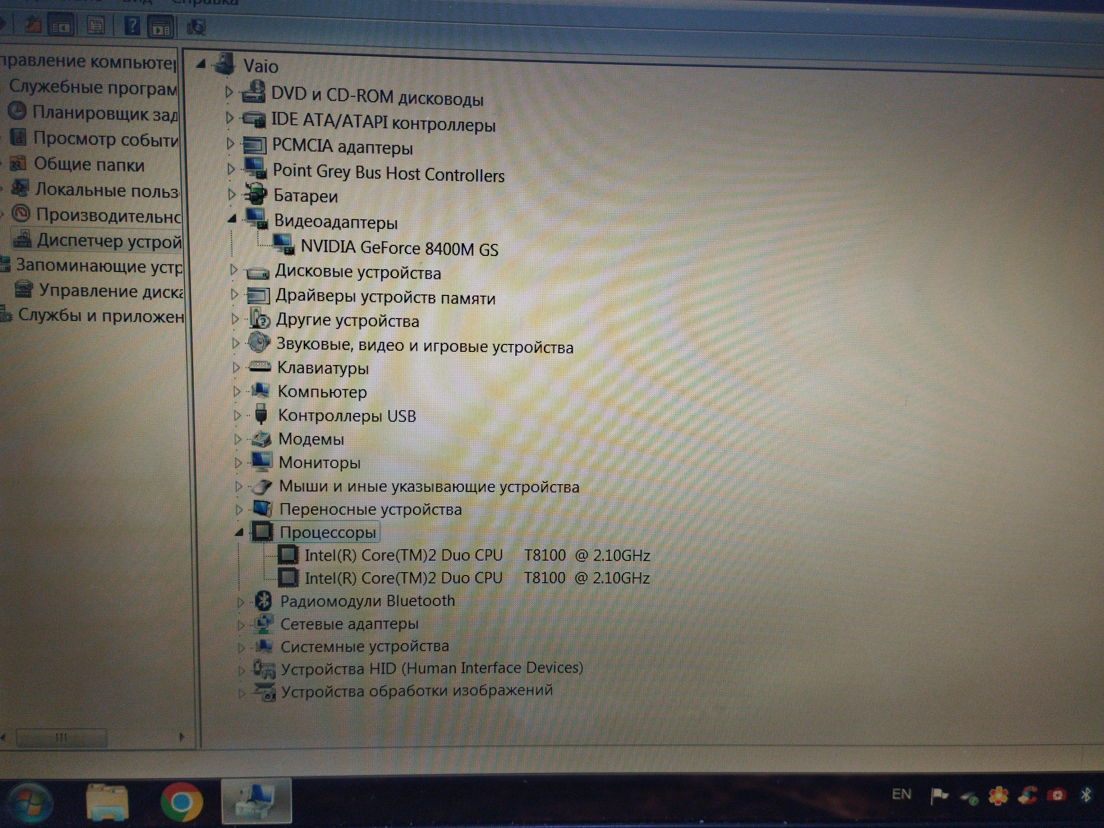Click the Просмотр событий icon
The height and width of the screenshot is (828, 1104).
tap(18, 137)
